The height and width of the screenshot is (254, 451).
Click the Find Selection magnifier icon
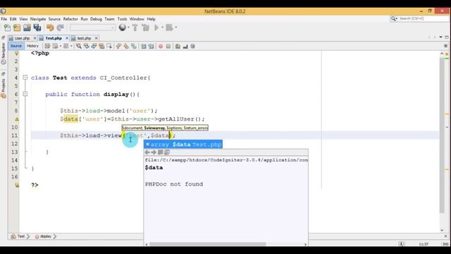coord(78,46)
